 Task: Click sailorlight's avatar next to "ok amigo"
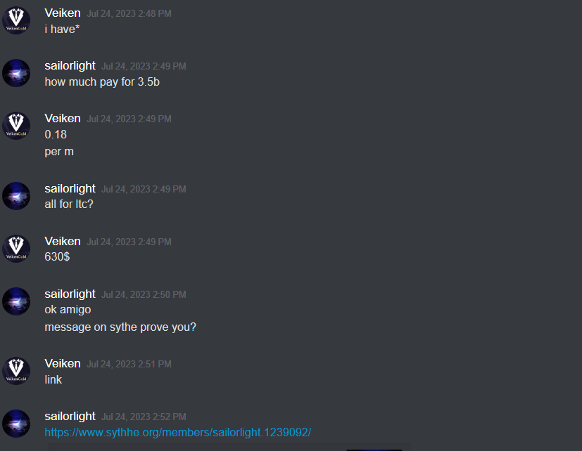[16, 301]
